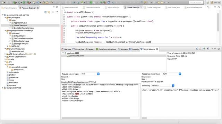This screenshot has height=124, width=222.
Task: Open the Servers view tab
Action: 90,49
